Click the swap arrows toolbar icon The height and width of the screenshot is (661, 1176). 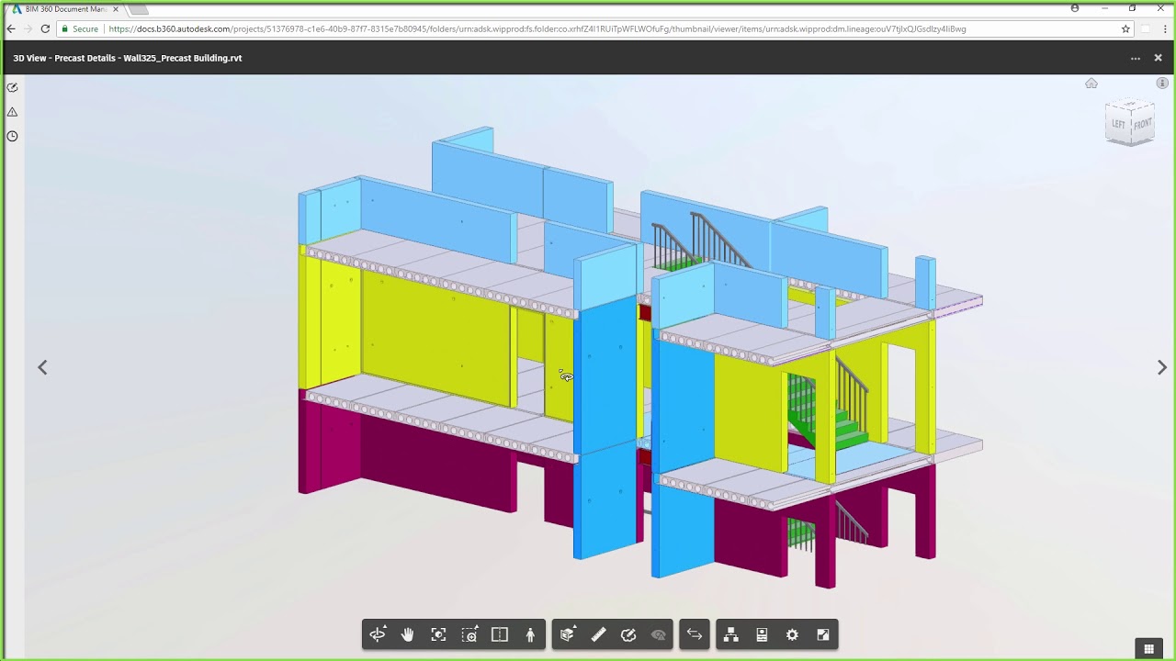click(695, 634)
